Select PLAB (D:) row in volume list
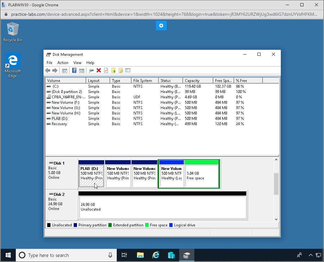324x262 pixels. point(162,119)
